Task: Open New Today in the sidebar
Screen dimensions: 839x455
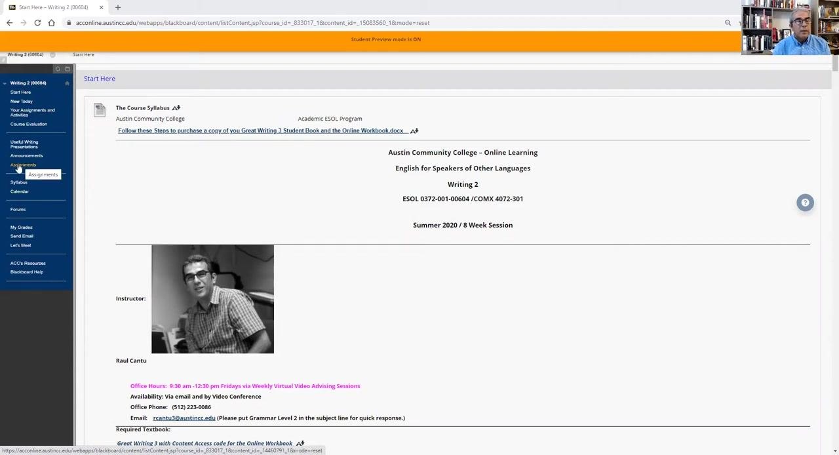Action: pos(22,102)
